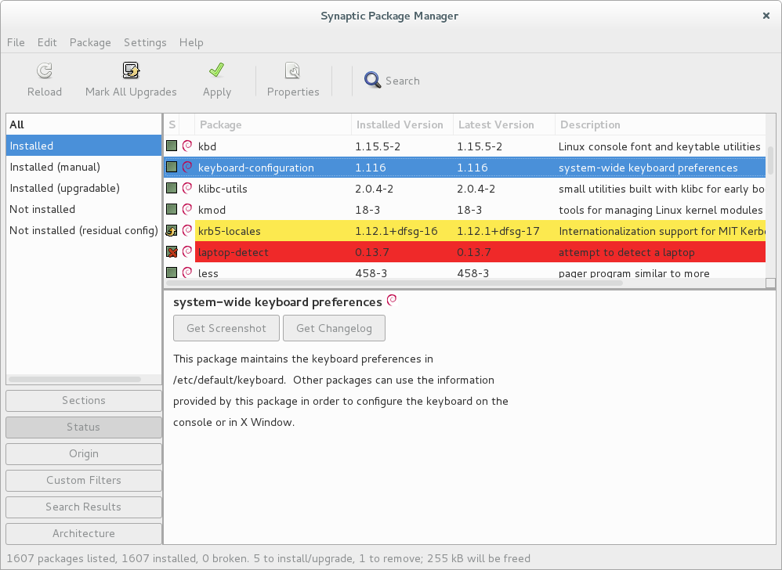782x570 pixels.
Task: Click "Linux console font and keytable utilities" description
Action: (659, 146)
